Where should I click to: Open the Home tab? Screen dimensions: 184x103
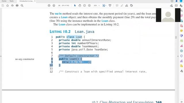(x=4, y=1)
